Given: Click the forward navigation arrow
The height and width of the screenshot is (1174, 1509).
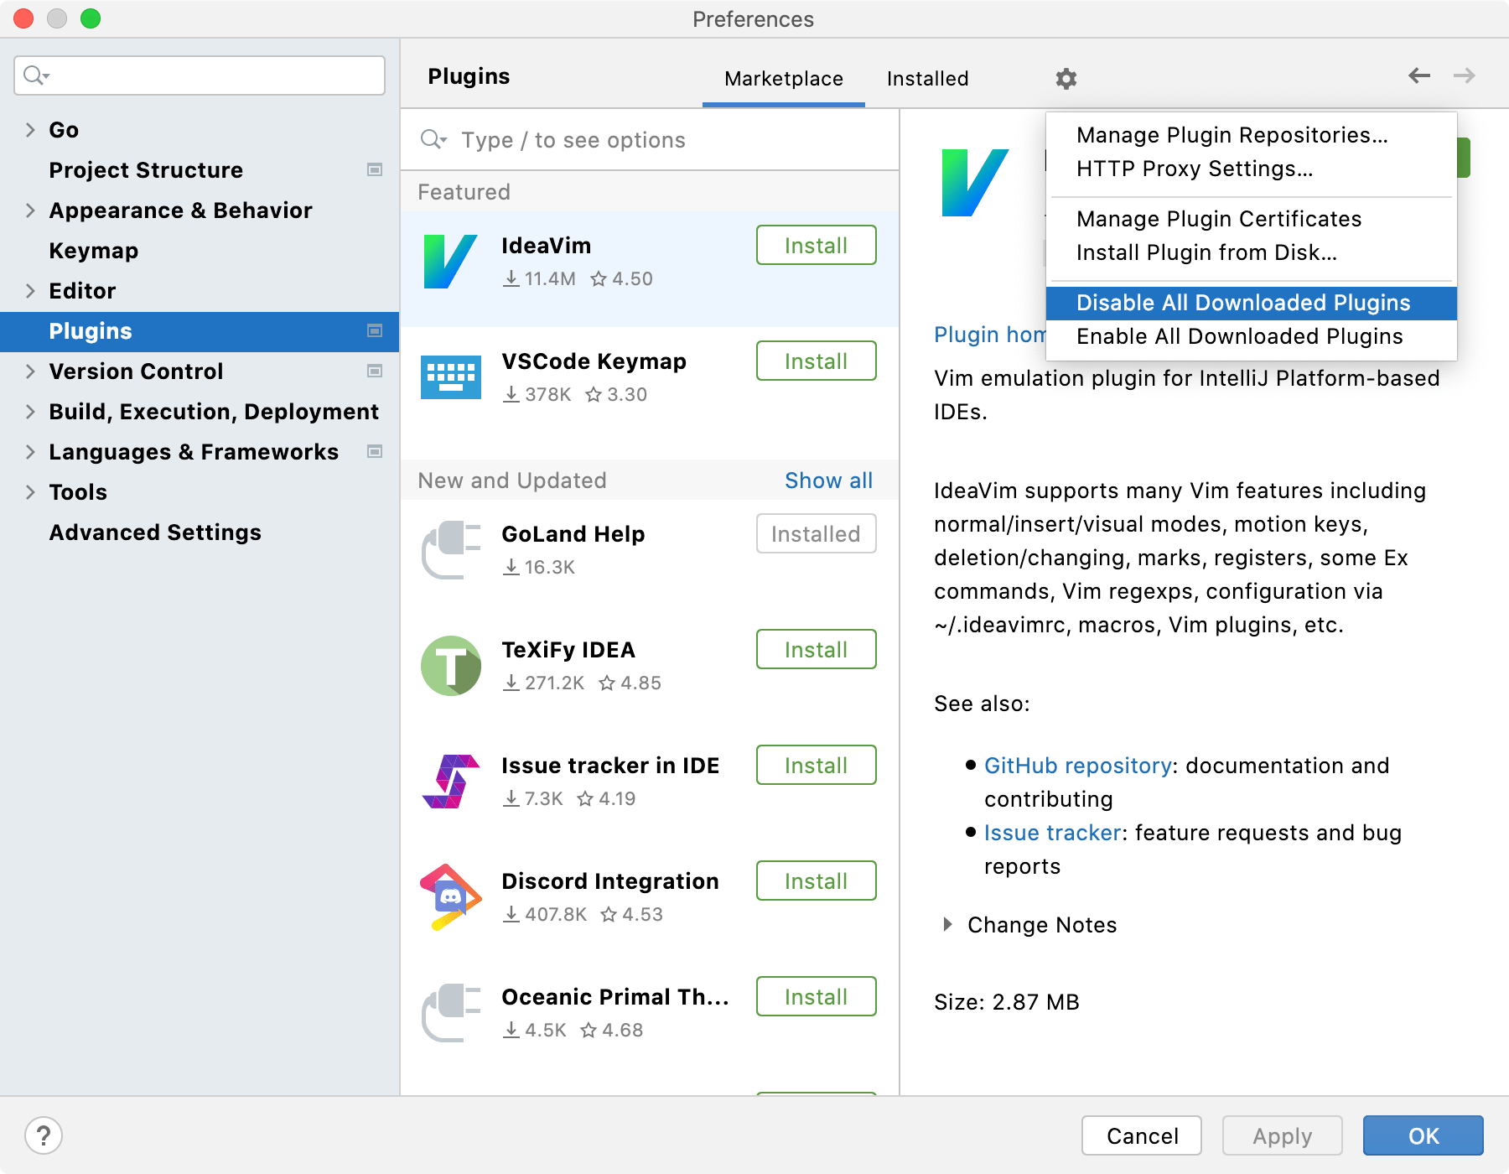Looking at the screenshot, I should point(1465,75).
